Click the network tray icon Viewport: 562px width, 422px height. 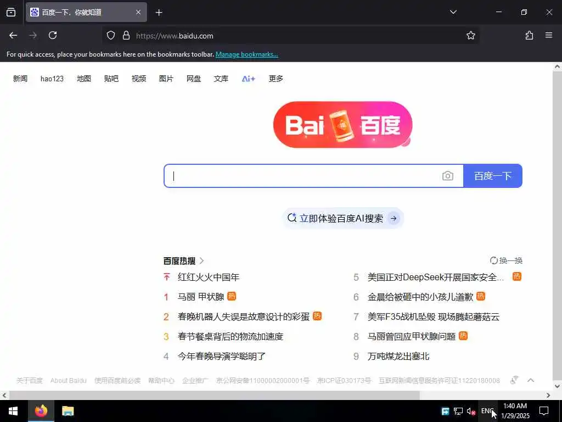coord(458,411)
